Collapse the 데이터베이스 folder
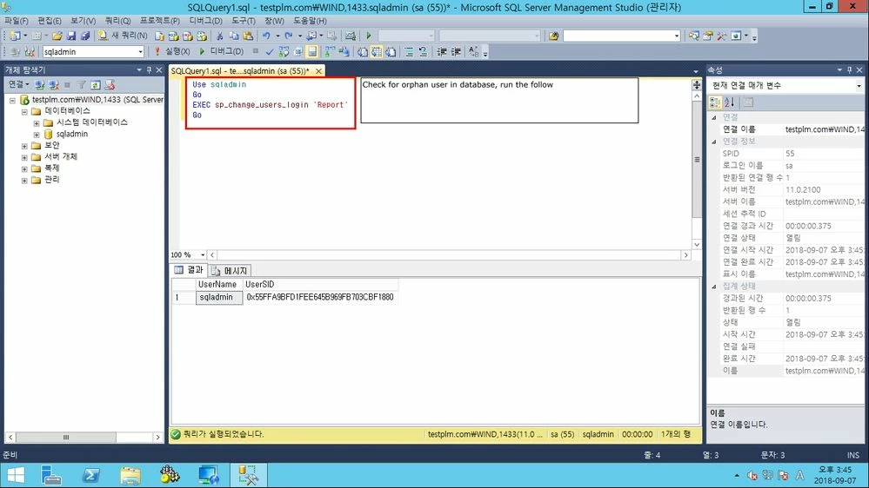The height and width of the screenshot is (488, 869). 24,111
